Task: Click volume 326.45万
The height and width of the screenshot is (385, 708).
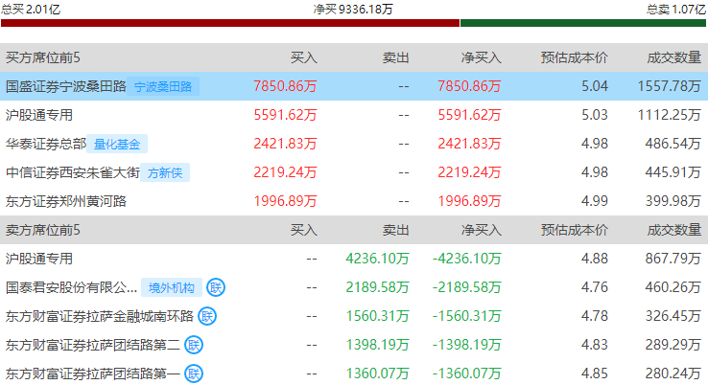Action: (673, 316)
